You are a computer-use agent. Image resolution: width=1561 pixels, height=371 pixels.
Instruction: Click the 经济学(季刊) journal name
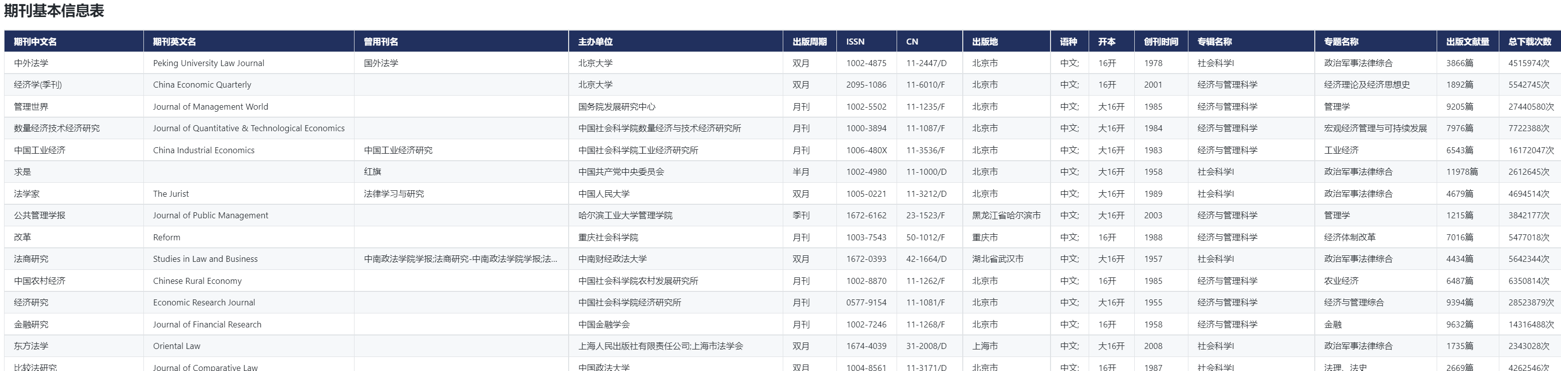(38, 85)
